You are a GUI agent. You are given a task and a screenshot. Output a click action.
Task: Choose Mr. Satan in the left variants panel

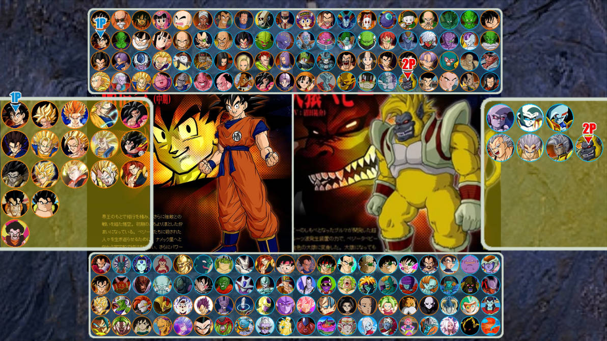pyautogui.click(x=15, y=233)
